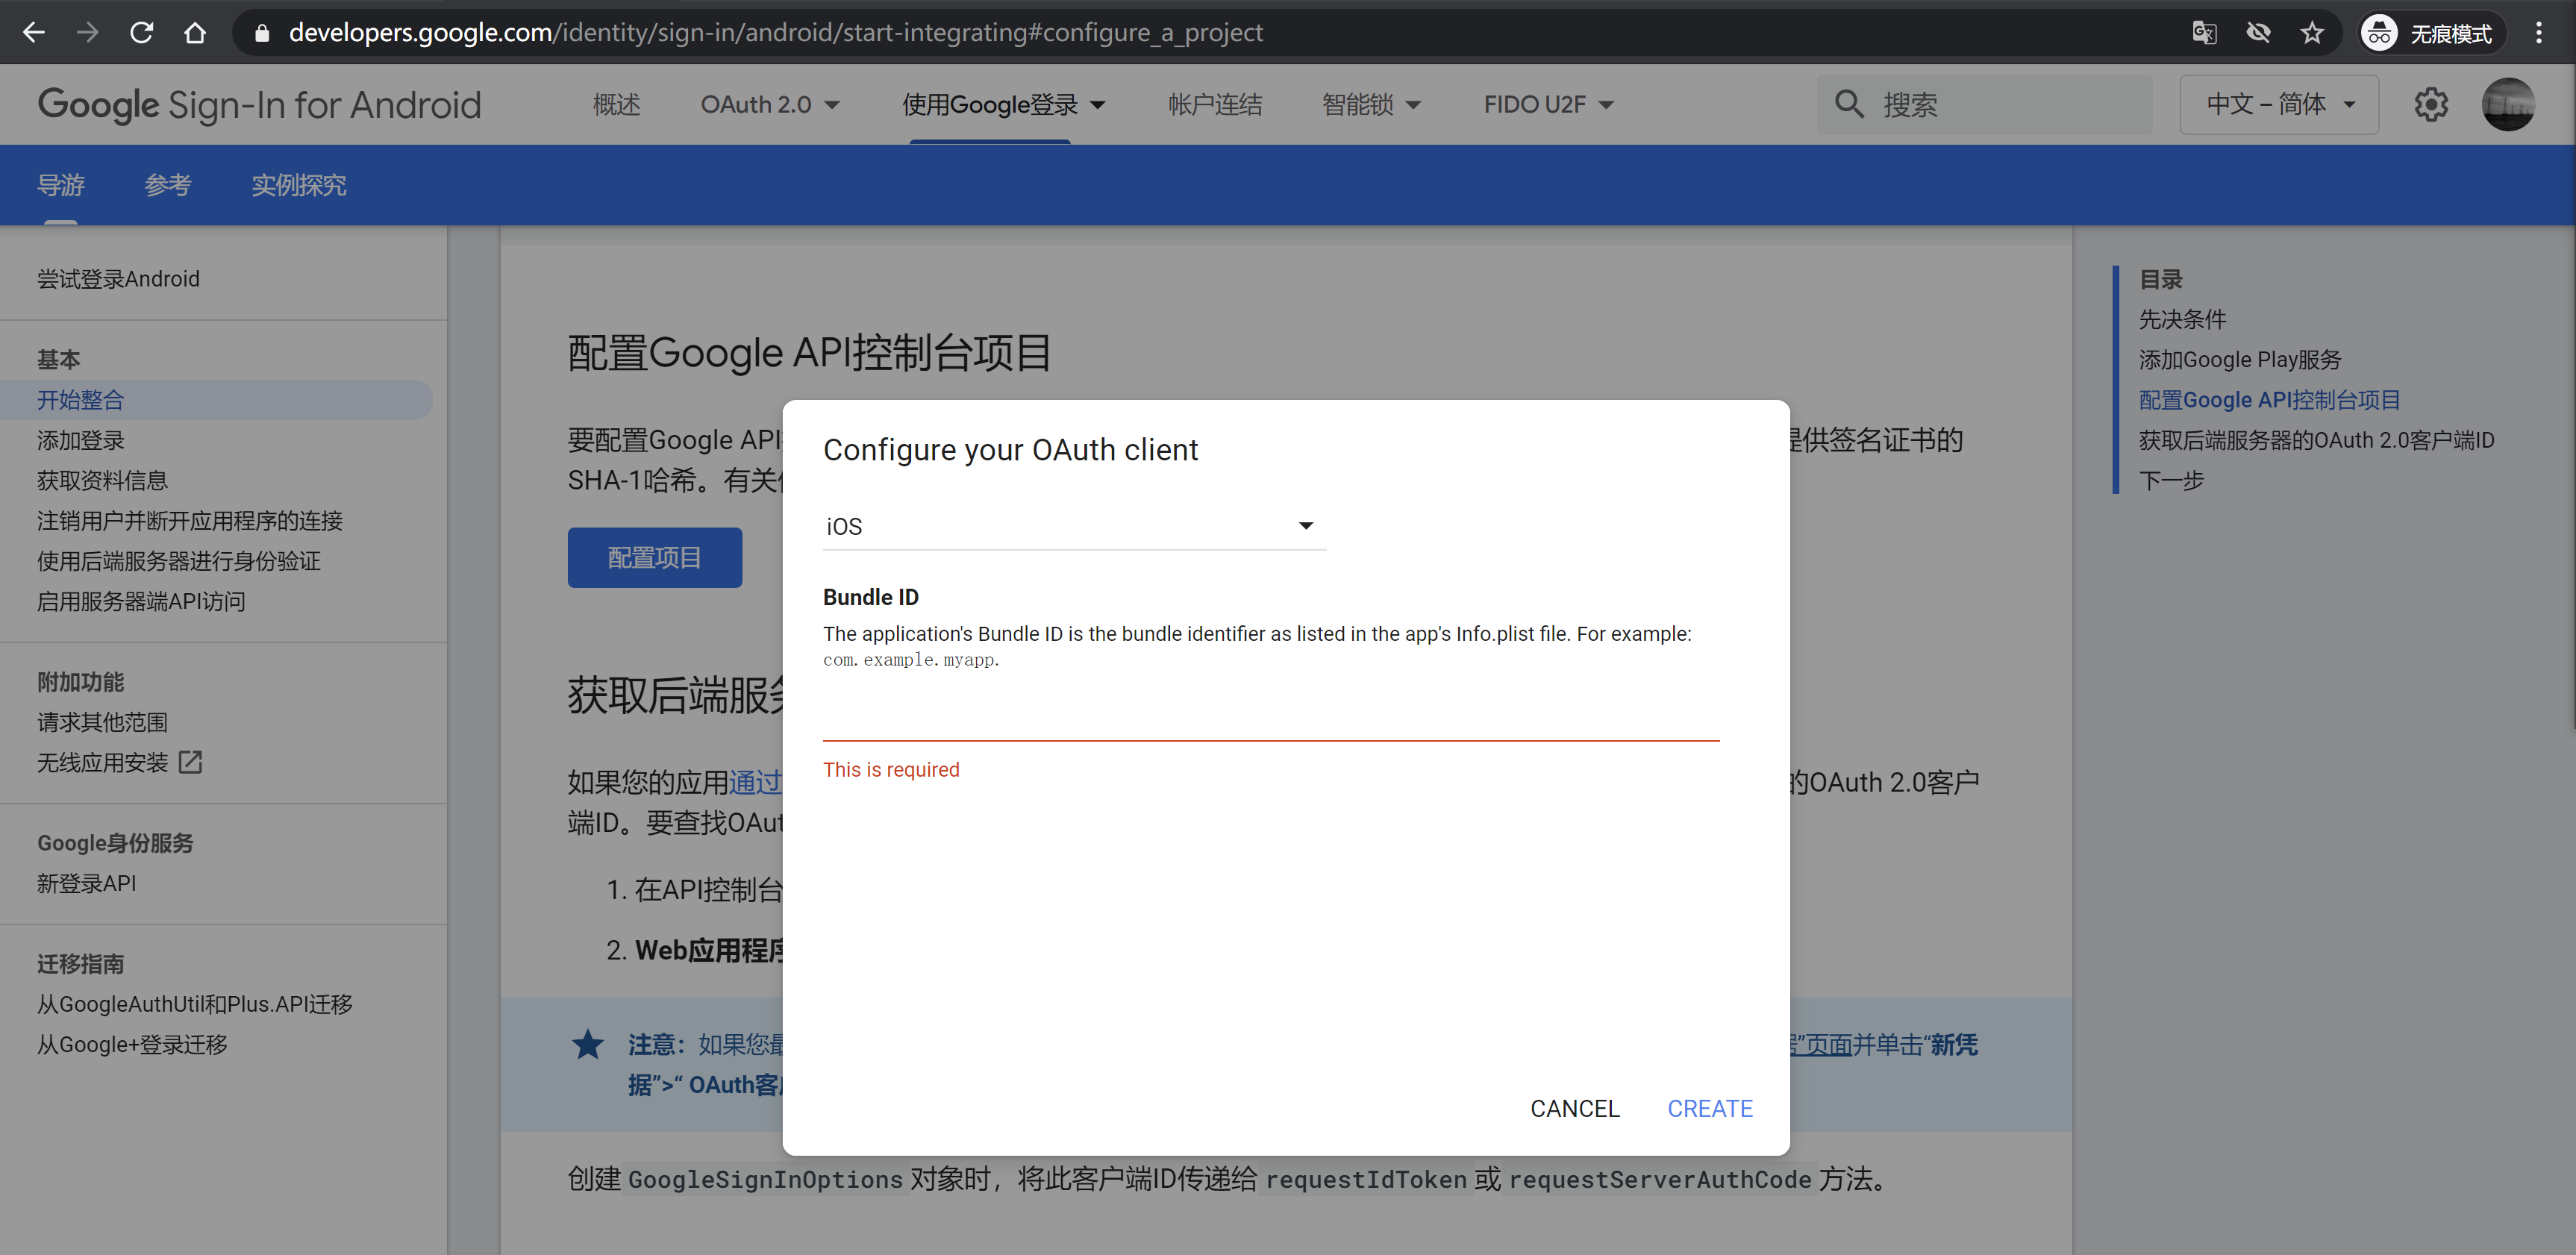Jump to 获取后端服务器的OAuth 2.0客户端ID in contents
2576x1255 pixels.
click(2316, 440)
